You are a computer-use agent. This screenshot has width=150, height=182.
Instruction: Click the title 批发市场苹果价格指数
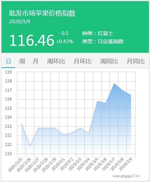point(42,13)
